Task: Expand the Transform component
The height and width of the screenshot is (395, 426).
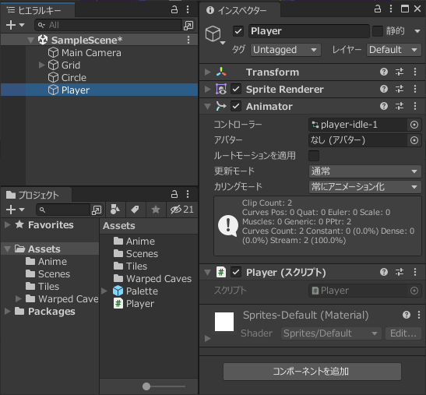Action: (208, 72)
